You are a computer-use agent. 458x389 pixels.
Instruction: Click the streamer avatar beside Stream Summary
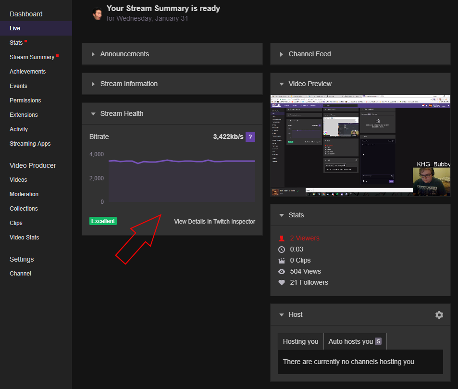coord(97,14)
